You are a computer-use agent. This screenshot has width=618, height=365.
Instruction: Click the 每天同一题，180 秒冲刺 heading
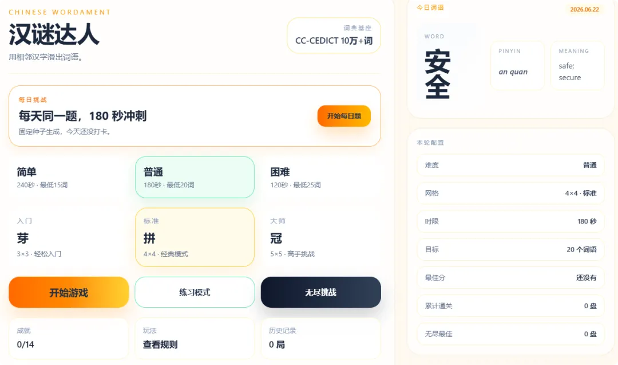click(x=83, y=116)
